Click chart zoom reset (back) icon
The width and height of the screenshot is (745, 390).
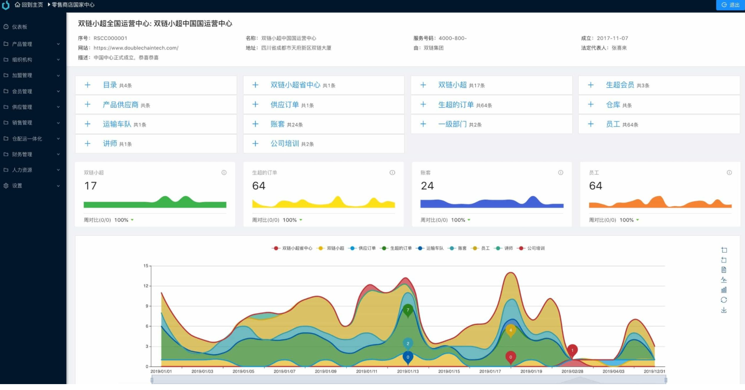tap(724, 260)
